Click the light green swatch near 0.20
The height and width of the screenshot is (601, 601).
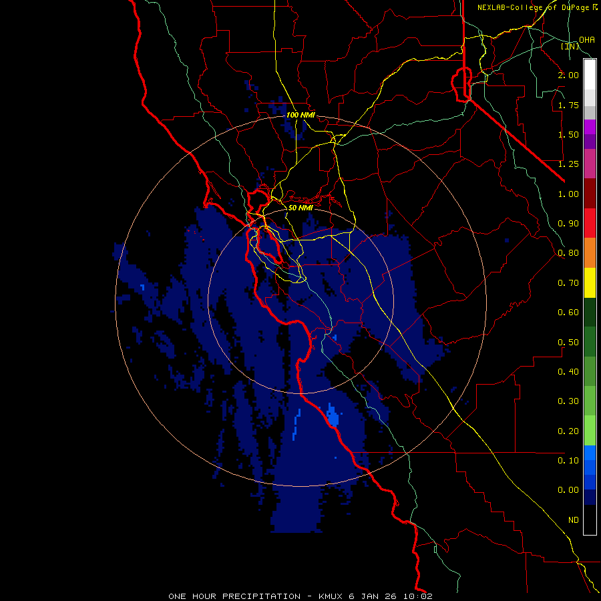tap(590, 431)
